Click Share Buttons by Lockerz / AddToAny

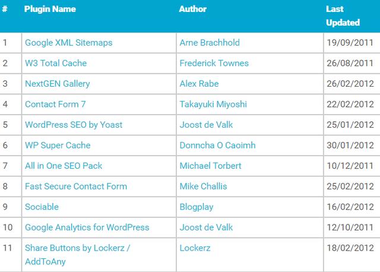click(x=77, y=248)
